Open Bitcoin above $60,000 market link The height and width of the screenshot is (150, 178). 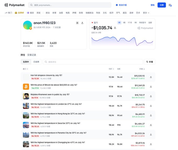click(x=54, y=85)
